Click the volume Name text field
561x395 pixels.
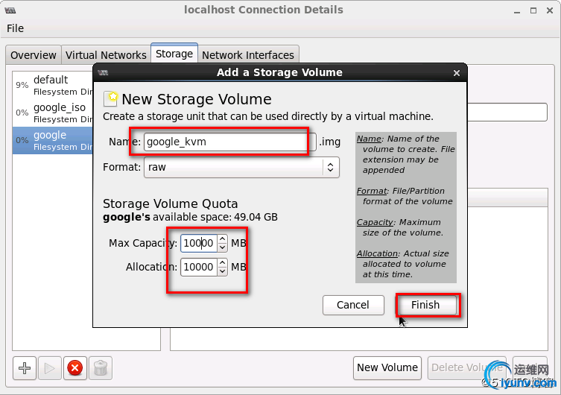coord(225,141)
